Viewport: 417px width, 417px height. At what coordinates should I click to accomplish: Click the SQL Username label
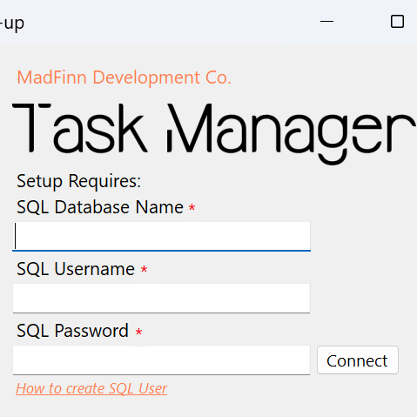coord(76,269)
